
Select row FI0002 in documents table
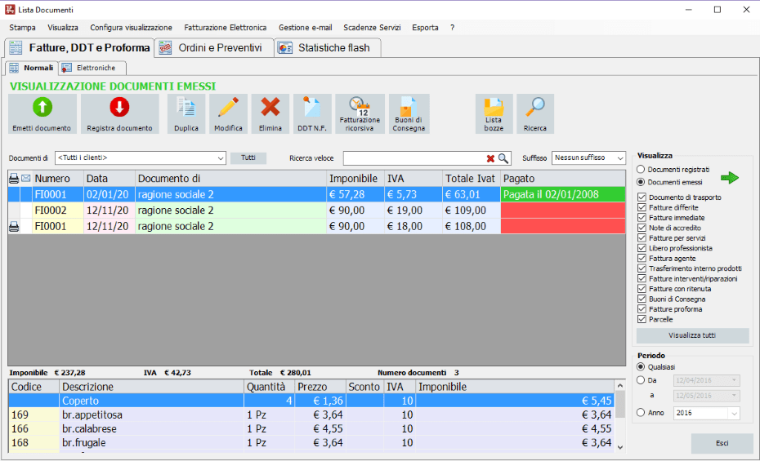tap(316, 211)
